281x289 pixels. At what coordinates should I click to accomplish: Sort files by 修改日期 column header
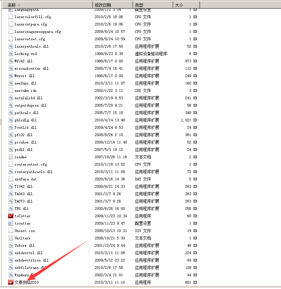pos(103,5)
